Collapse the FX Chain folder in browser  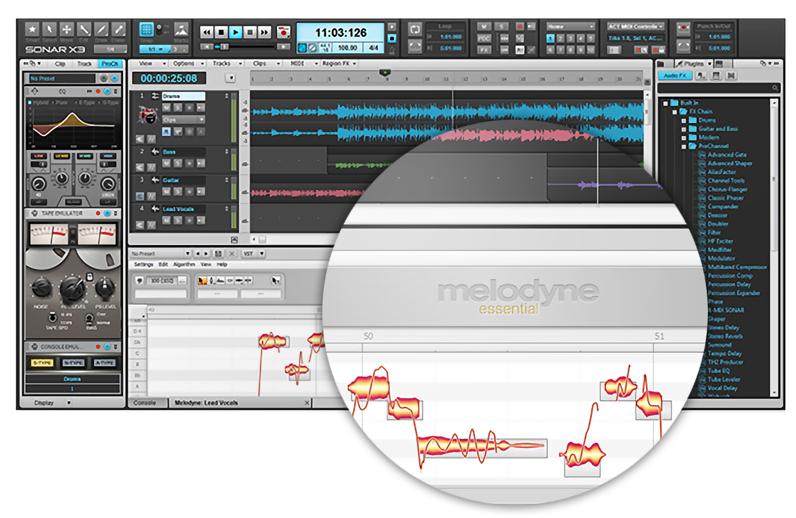coord(676,112)
